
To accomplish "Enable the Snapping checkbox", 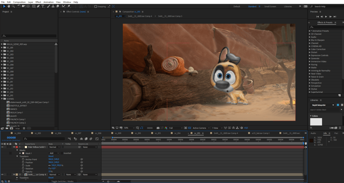I will tap(96, 6).
